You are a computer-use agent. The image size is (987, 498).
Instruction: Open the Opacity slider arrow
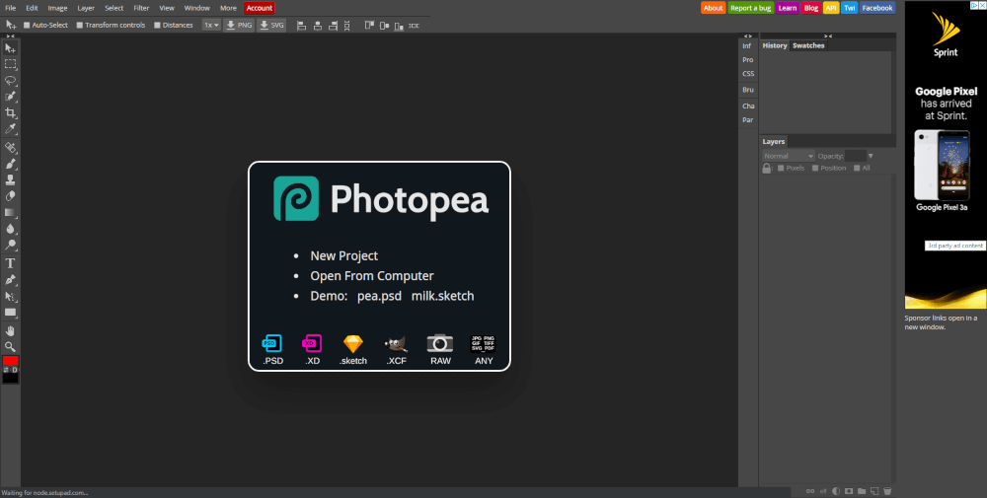pyautogui.click(x=871, y=156)
